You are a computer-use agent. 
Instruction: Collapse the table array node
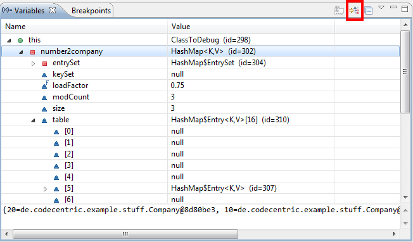click(x=33, y=120)
